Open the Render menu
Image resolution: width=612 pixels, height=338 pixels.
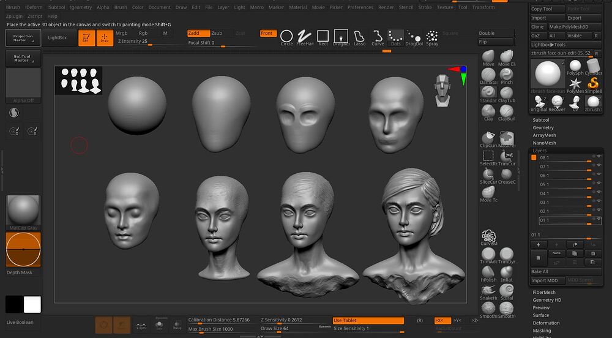[x=386, y=7]
